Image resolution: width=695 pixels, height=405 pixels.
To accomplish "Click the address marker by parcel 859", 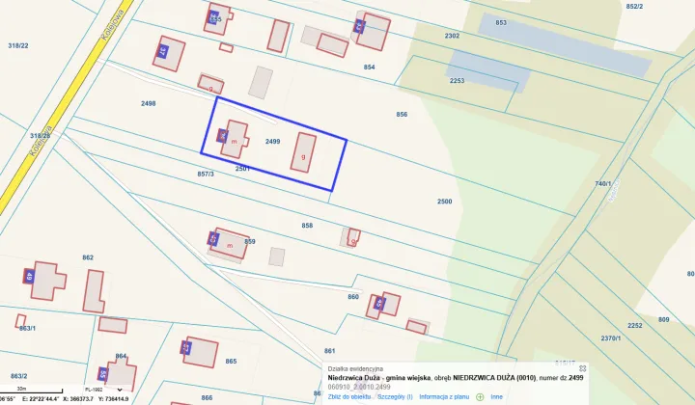I will 213,239.
